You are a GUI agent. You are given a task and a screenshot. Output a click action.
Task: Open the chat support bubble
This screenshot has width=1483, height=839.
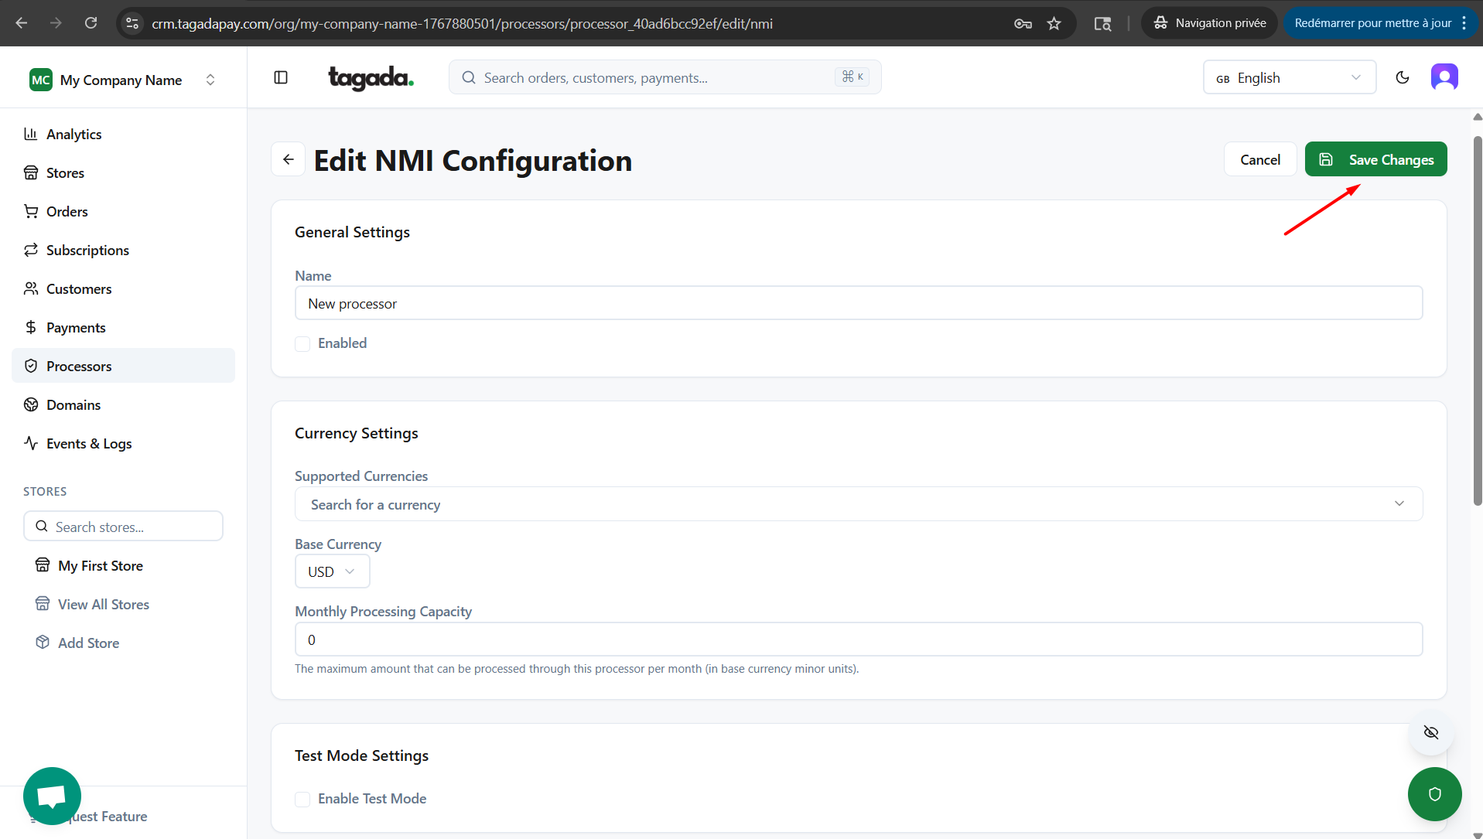pos(52,796)
